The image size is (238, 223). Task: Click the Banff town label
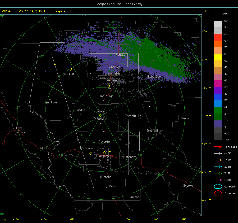point(44,148)
